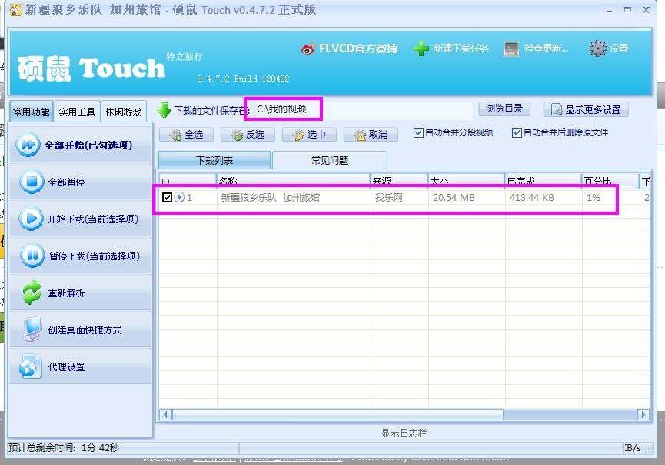The height and width of the screenshot is (465, 665).
Task: Click the completed cell 413.44 KB
Action: (x=532, y=197)
